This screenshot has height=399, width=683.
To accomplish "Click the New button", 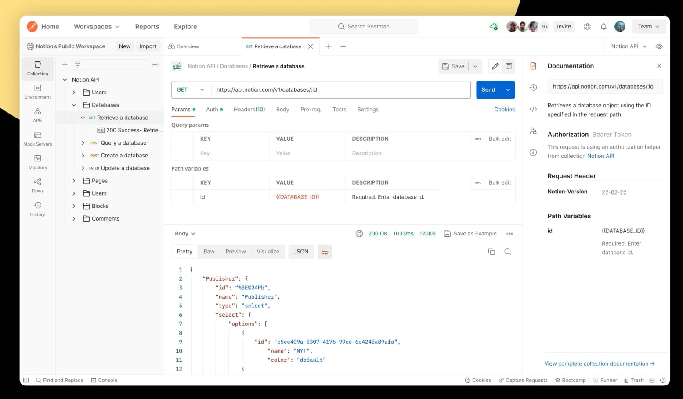I will [125, 46].
